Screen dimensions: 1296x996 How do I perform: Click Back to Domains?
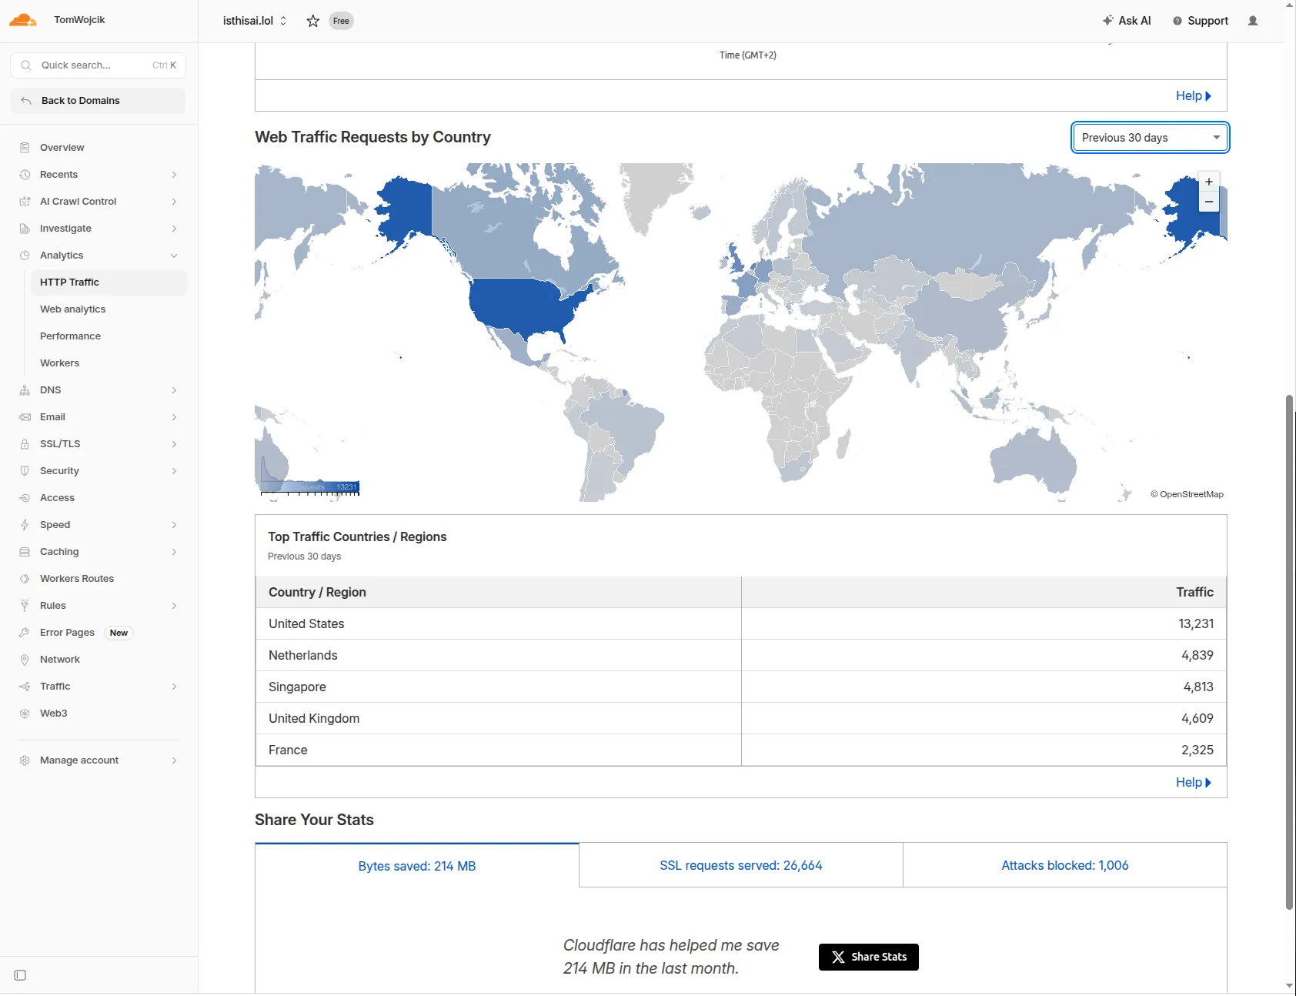(x=98, y=101)
